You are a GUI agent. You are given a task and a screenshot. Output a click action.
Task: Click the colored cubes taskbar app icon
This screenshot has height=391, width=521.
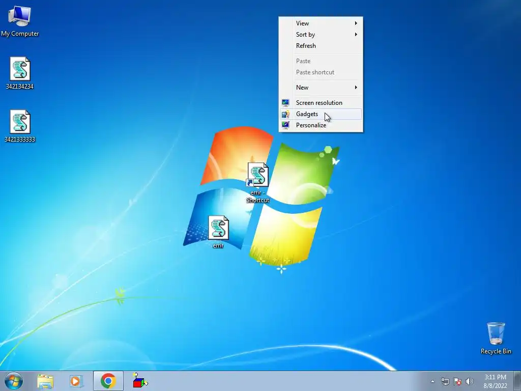click(140, 380)
